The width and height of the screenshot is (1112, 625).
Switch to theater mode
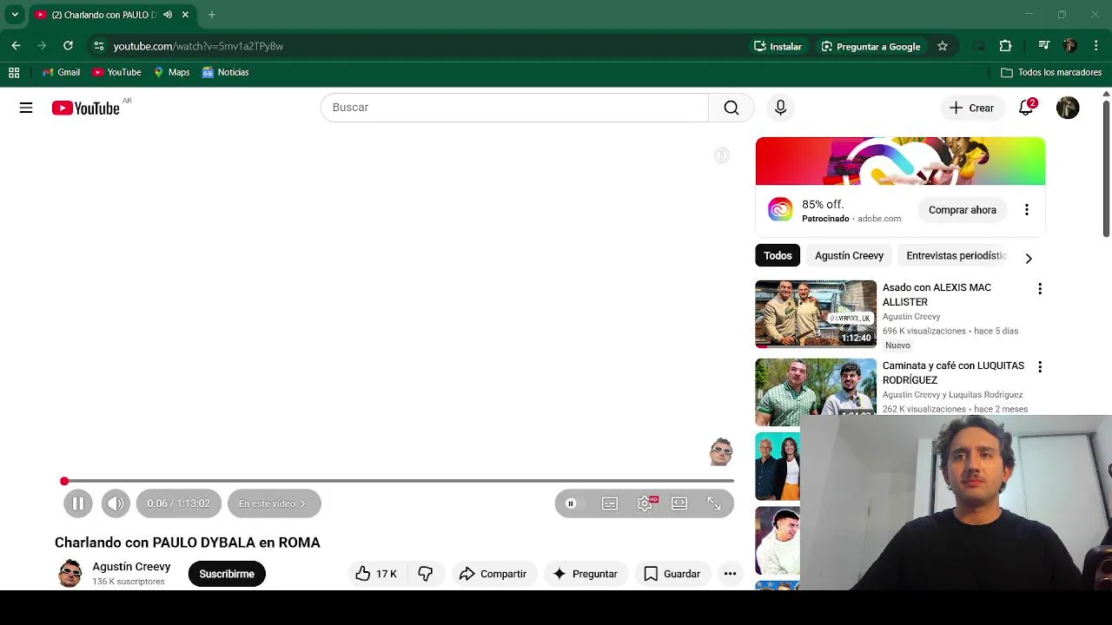pyautogui.click(x=679, y=503)
